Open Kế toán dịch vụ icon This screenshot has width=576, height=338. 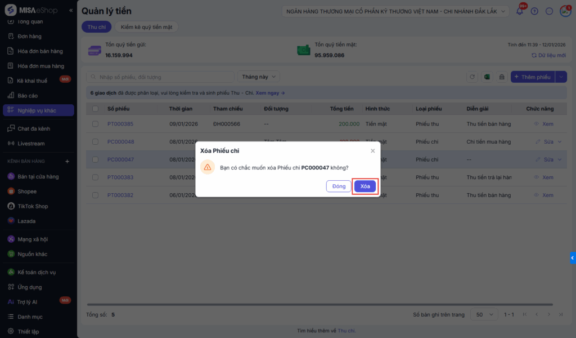(11, 272)
